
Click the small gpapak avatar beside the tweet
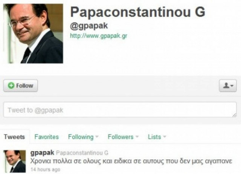point(15,161)
